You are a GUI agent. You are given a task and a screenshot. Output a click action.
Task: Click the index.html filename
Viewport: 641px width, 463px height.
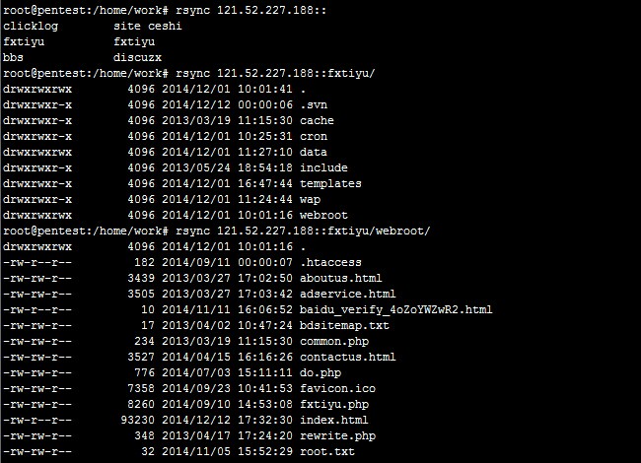coord(334,420)
